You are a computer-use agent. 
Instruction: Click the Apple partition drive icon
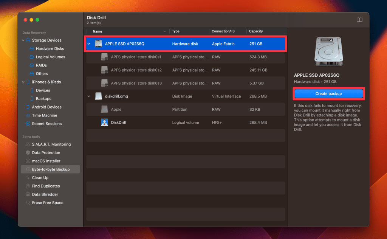pyautogui.click(x=104, y=109)
